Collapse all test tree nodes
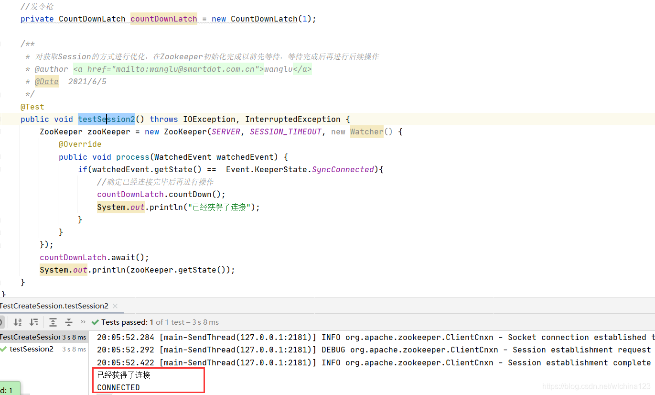The width and height of the screenshot is (655, 395). pos(69,322)
